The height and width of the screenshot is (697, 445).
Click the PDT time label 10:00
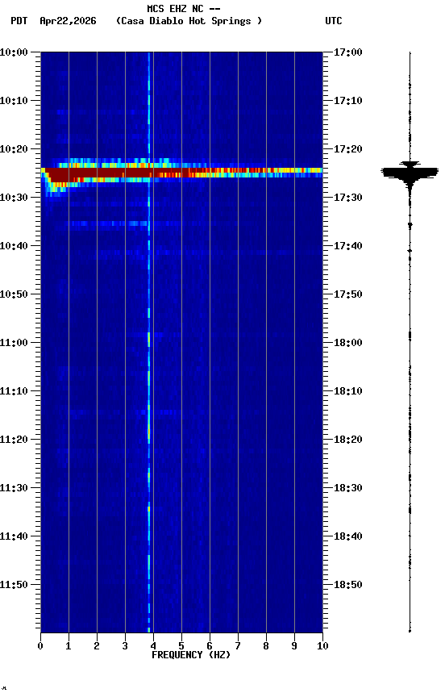[14, 52]
